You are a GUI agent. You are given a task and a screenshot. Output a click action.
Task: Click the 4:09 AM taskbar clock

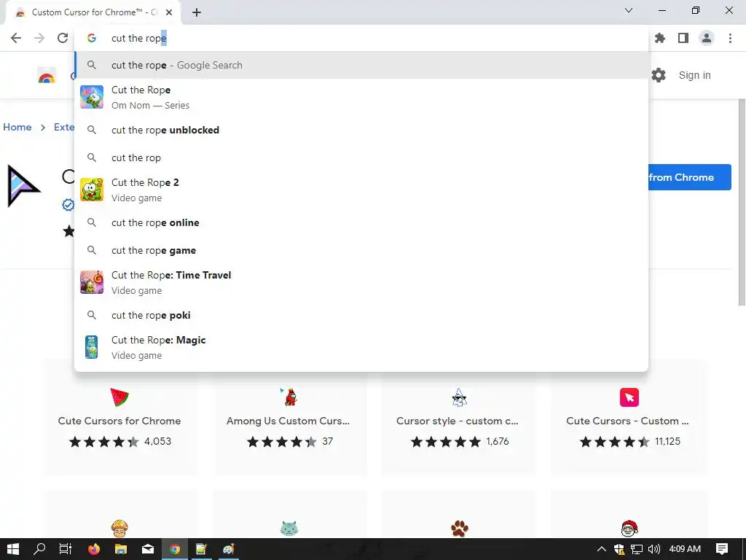pyautogui.click(x=685, y=549)
